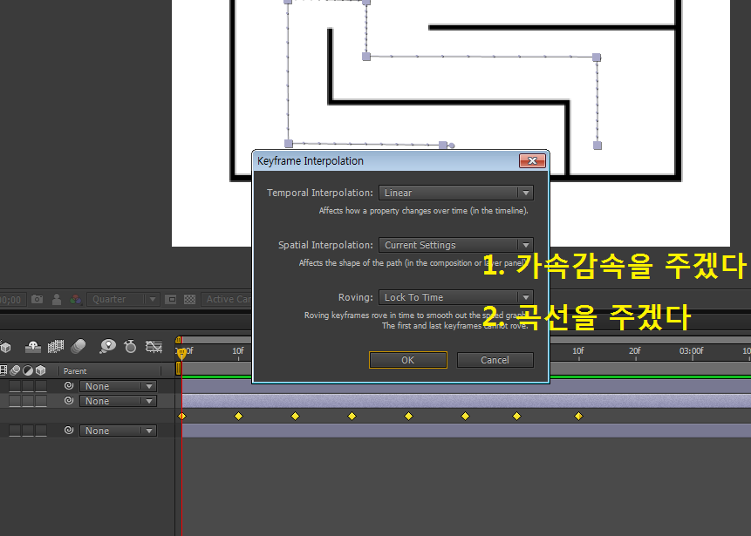Click the pick whip of the first layer
The height and width of the screenshot is (536, 751).
(69, 386)
